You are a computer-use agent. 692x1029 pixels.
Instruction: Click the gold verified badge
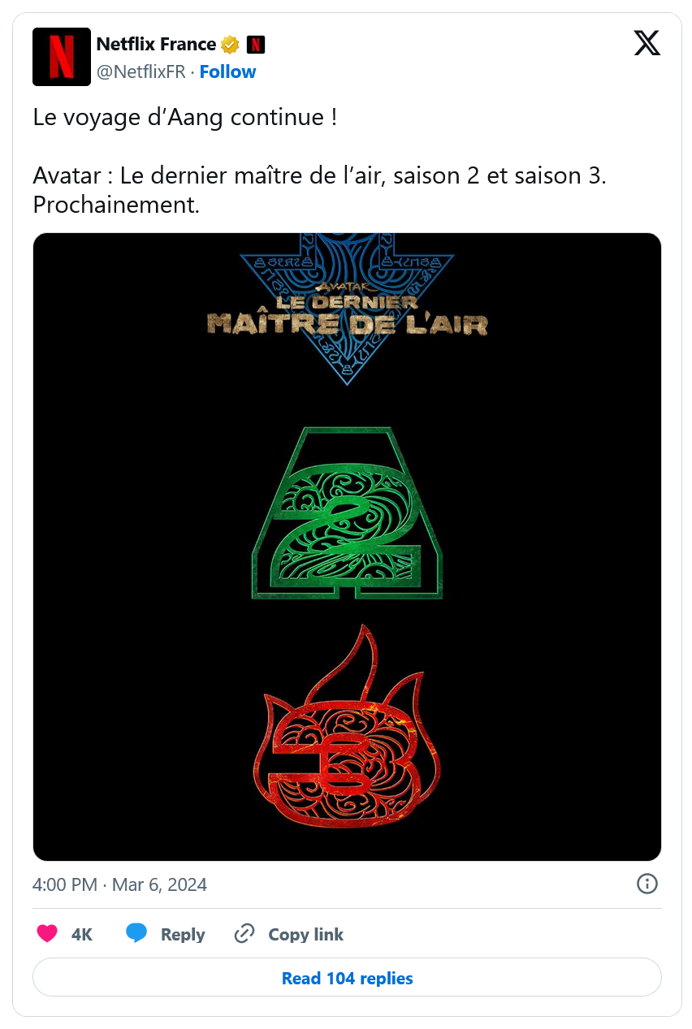click(230, 45)
